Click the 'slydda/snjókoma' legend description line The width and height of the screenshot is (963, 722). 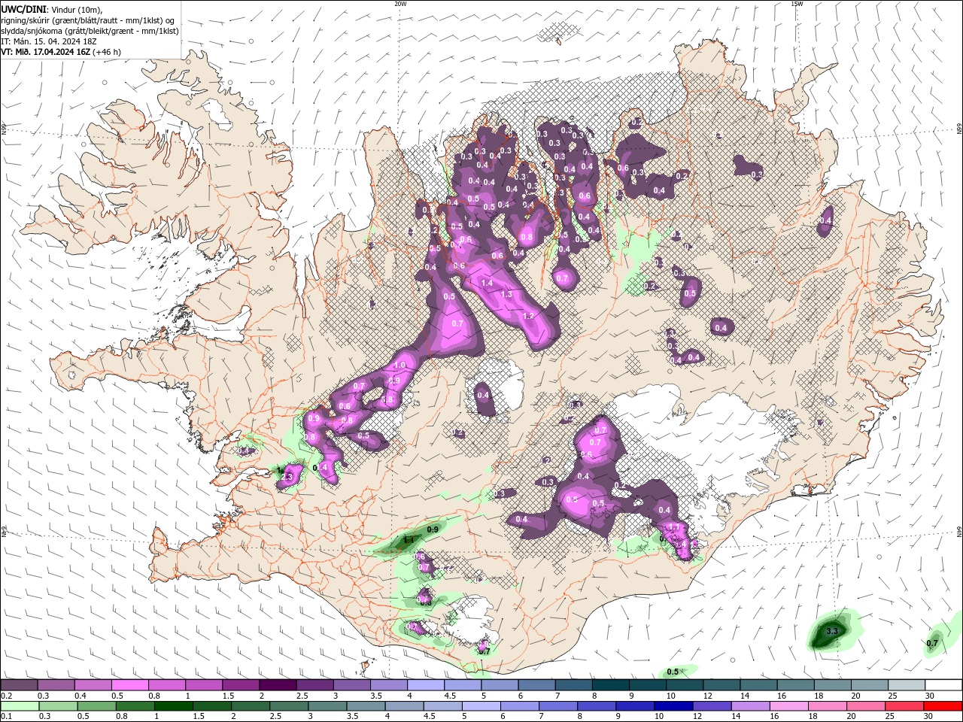(90, 31)
